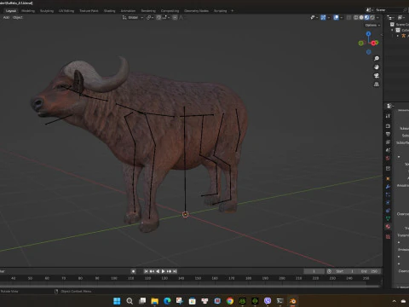
Task: Click the play animation button
Action: point(164,271)
